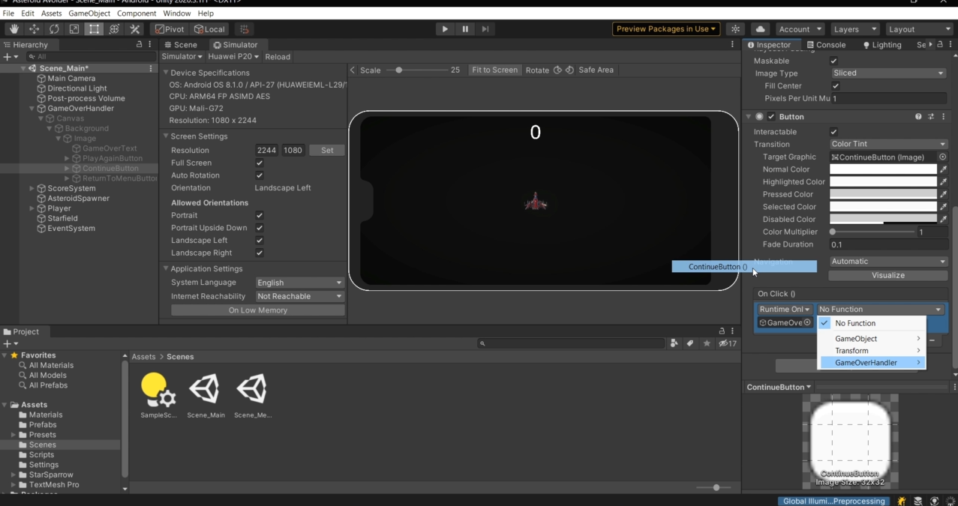Image resolution: width=958 pixels, height=506 pixels.
Task: Open the cloud services icon
Action: click(760, 29)
